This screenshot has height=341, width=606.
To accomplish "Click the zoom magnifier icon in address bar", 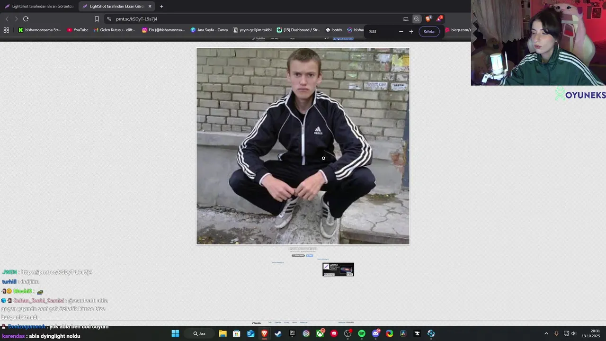I will click(416, 19).
